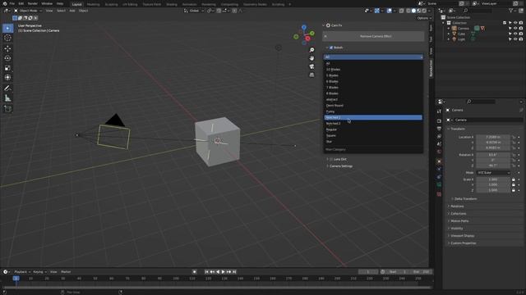Lock the Scale X value padlock
526x295 pixels.
tap(513, 179)
